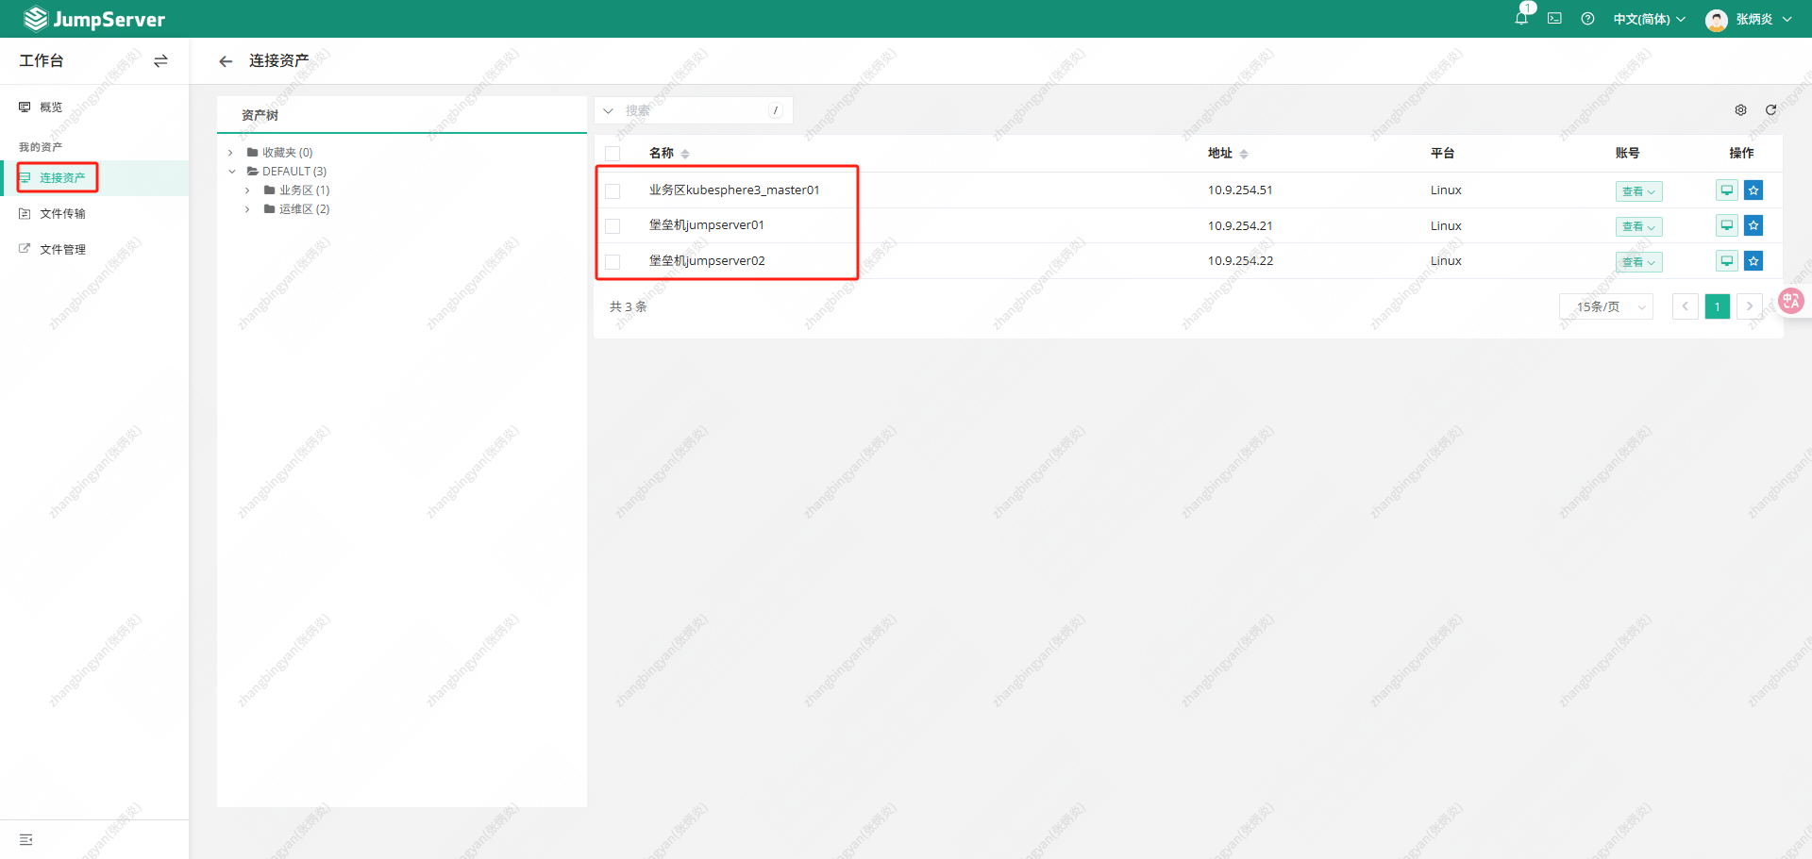Favorite 业务区kubesphere3_master01 with star icon
Screen dimensions: 1812x859
(1753, 190)
